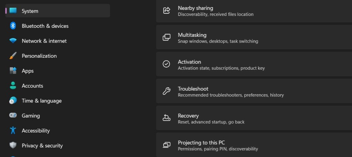Click the Personalization paintbrush icon
The width and height of the screenshot is (352, 157).
coord(13,56)
